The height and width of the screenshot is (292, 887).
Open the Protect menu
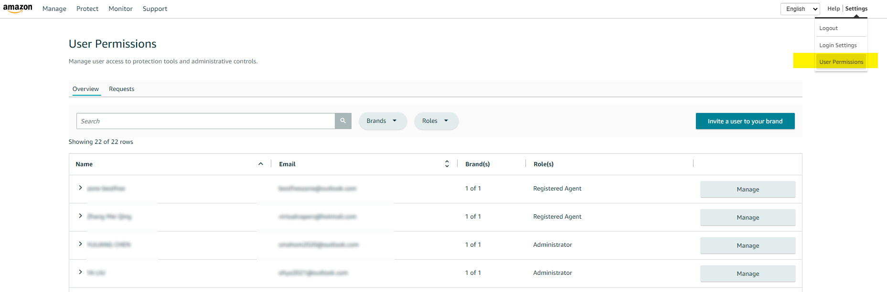[x=87, y=9]
